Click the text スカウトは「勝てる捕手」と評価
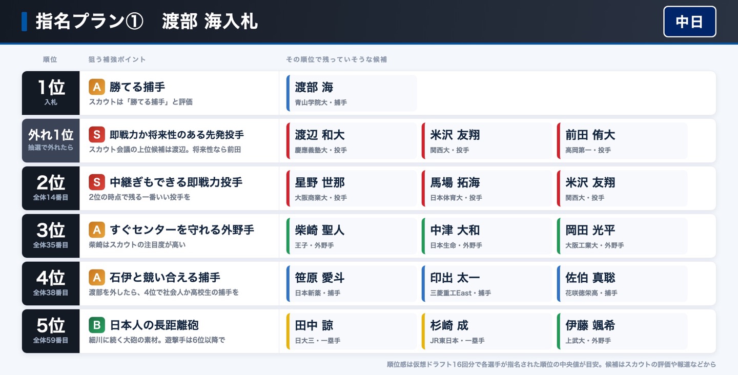738x375 pixels. (141, 102)
